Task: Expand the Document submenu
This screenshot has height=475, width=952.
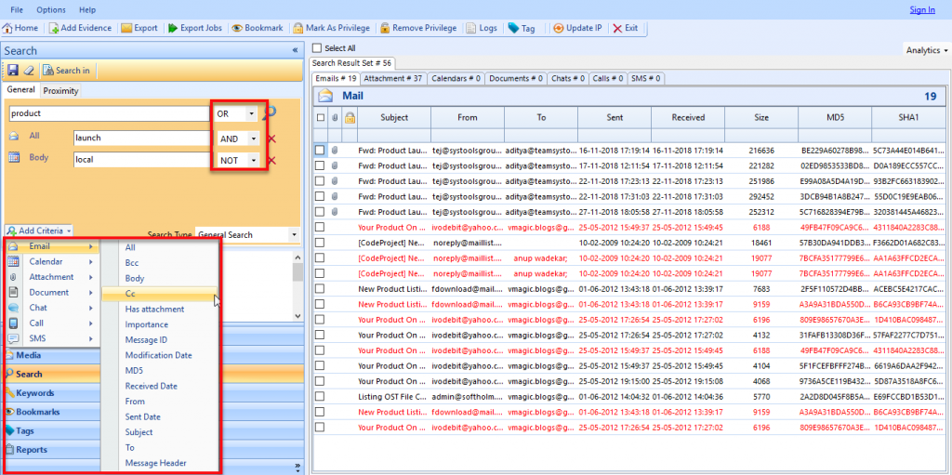Action: click(51, 292)
